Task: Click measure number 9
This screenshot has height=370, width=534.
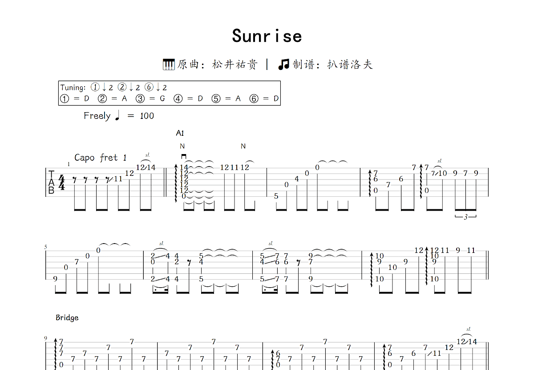Action: coord(45,338)
